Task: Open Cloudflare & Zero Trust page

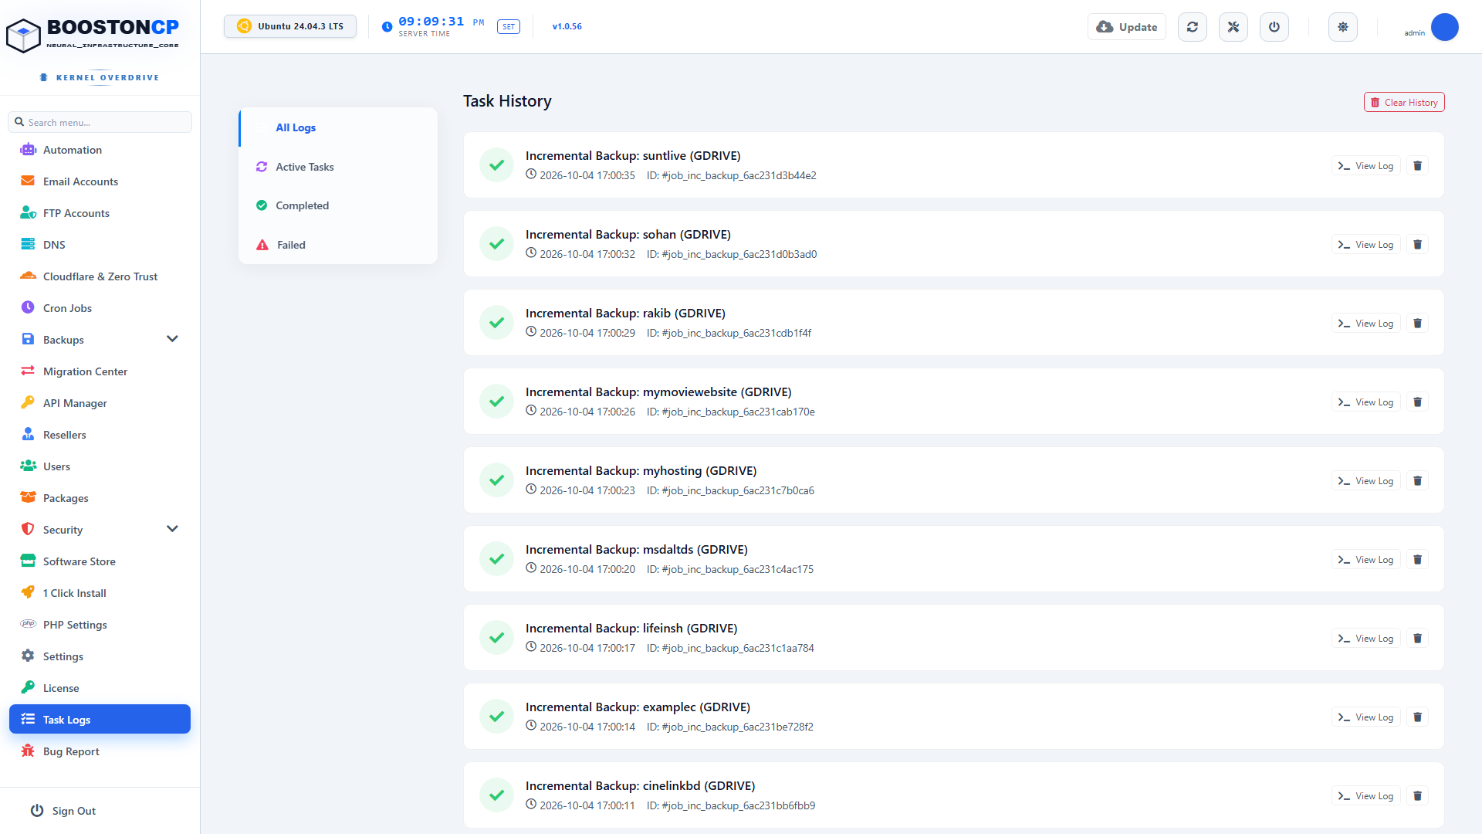Action: [x=100, y=276]
